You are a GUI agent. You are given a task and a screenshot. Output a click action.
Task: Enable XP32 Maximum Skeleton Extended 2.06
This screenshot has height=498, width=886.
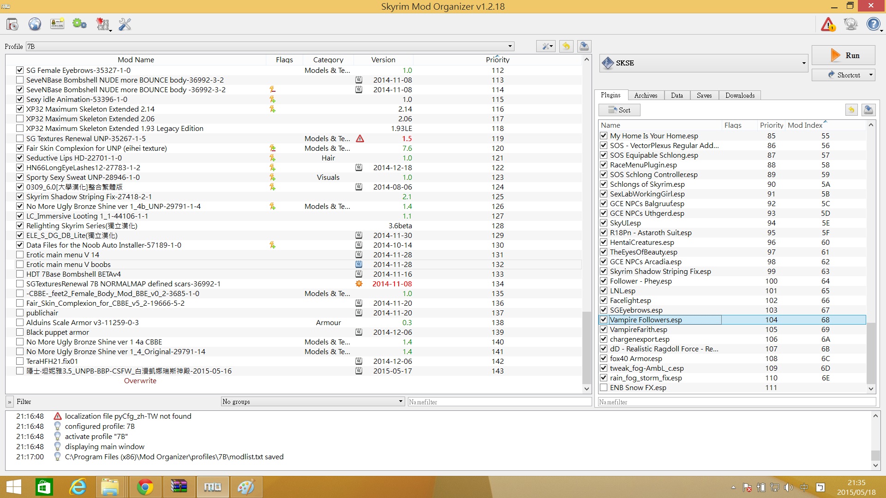(x=19, y=119)
